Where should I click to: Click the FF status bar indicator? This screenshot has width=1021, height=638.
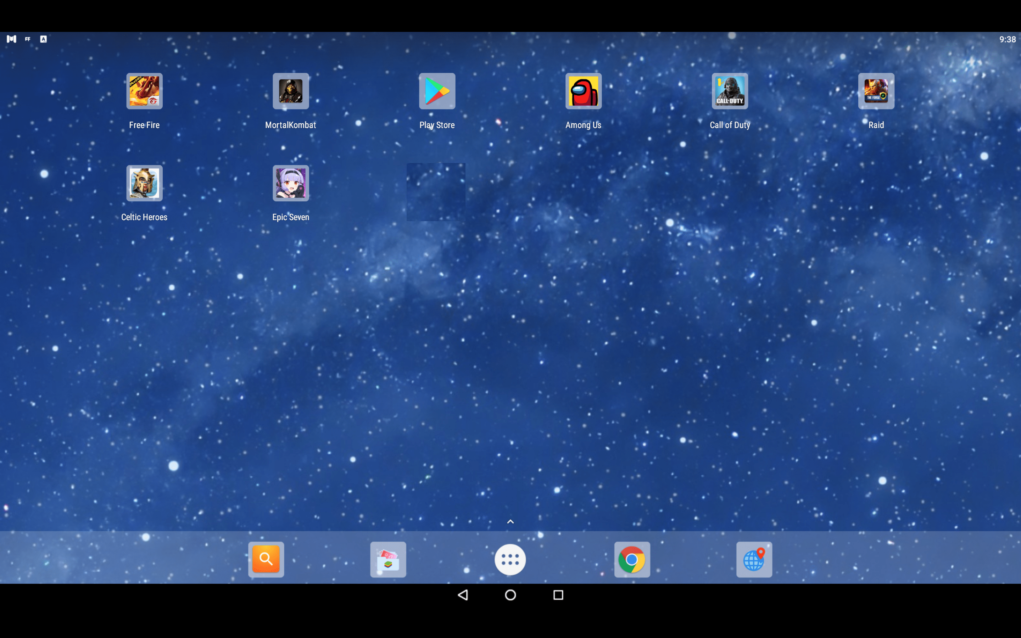[27, 39]
